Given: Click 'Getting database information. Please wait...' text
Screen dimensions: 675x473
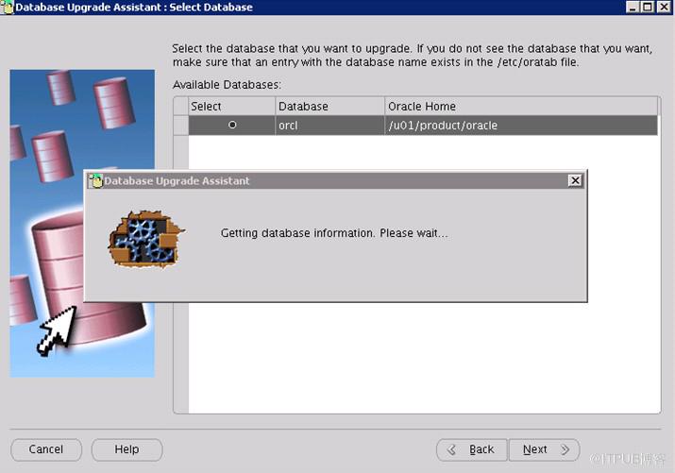Looking at the screenshot, I should 334,233.
